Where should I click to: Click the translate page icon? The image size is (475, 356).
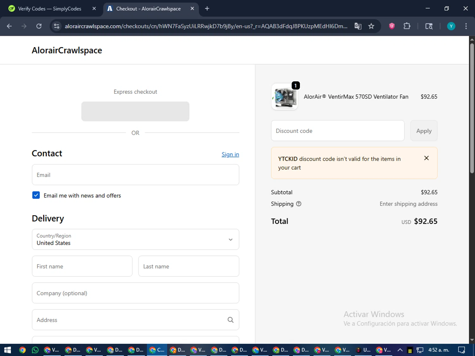(358, 26)
